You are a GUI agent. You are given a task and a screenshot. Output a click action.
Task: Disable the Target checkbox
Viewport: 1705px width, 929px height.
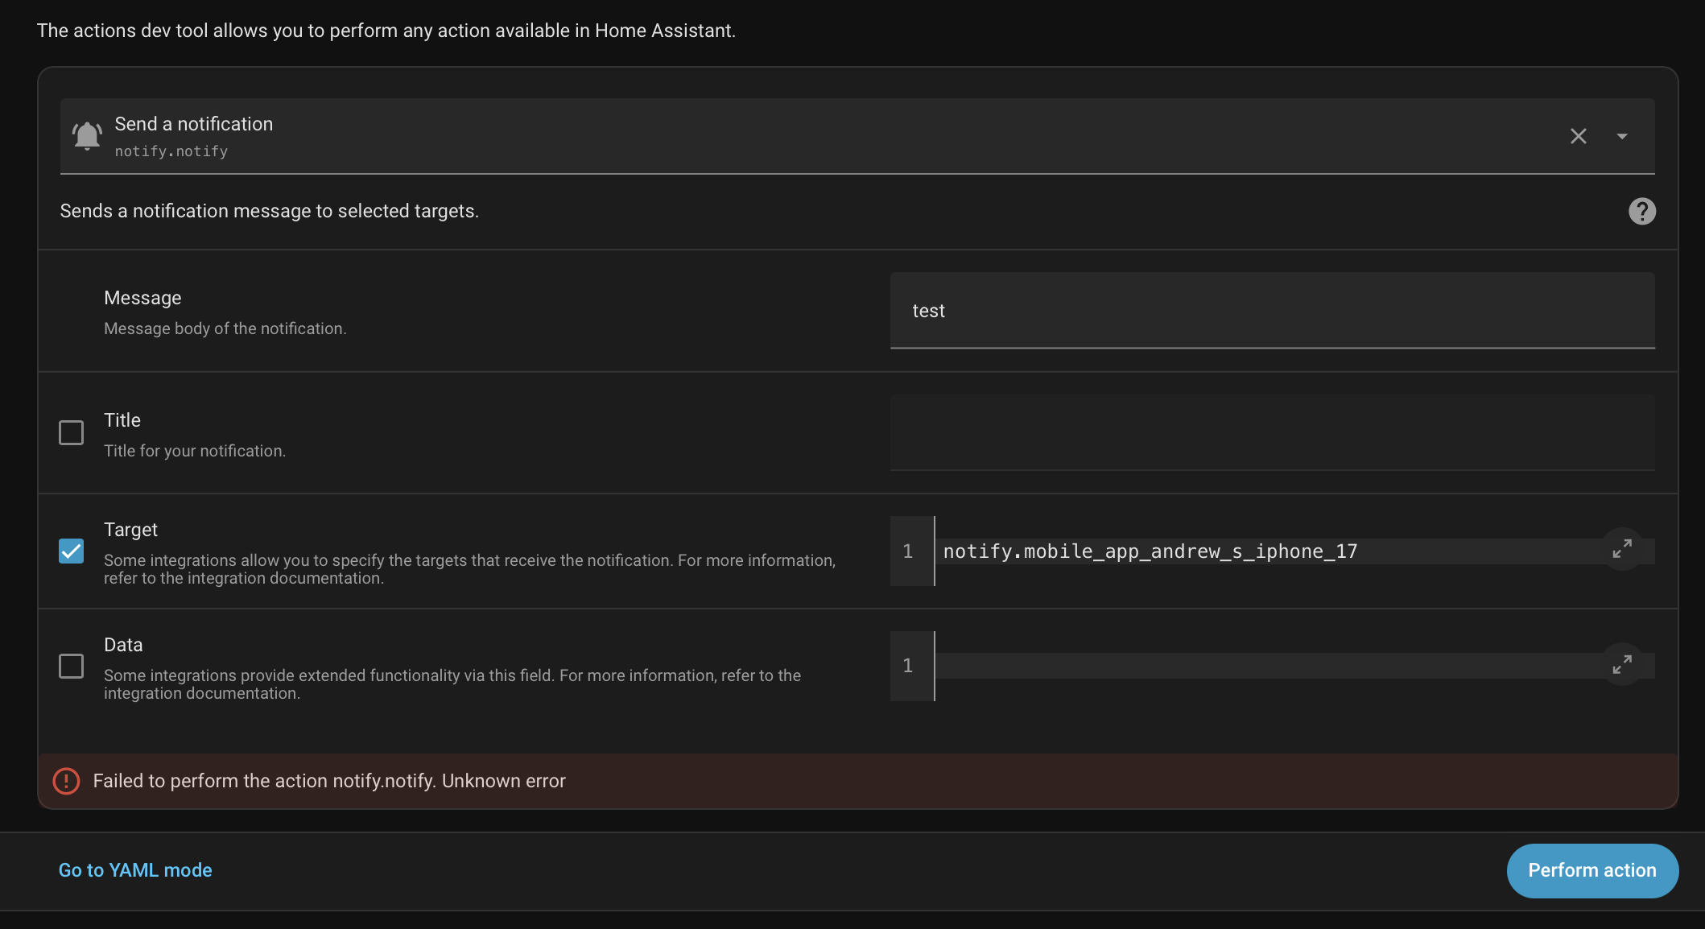(71, 551)
